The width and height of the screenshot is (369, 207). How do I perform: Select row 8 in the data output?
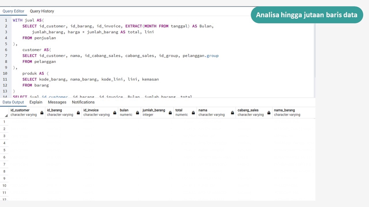pyautogui.click(x=4, y=171)
